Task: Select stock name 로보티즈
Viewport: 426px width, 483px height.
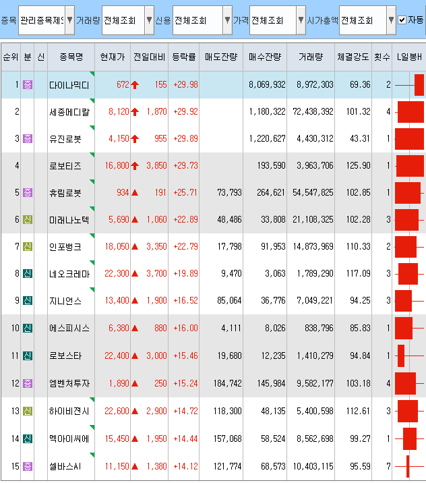Action: click(x=65, y=166)
